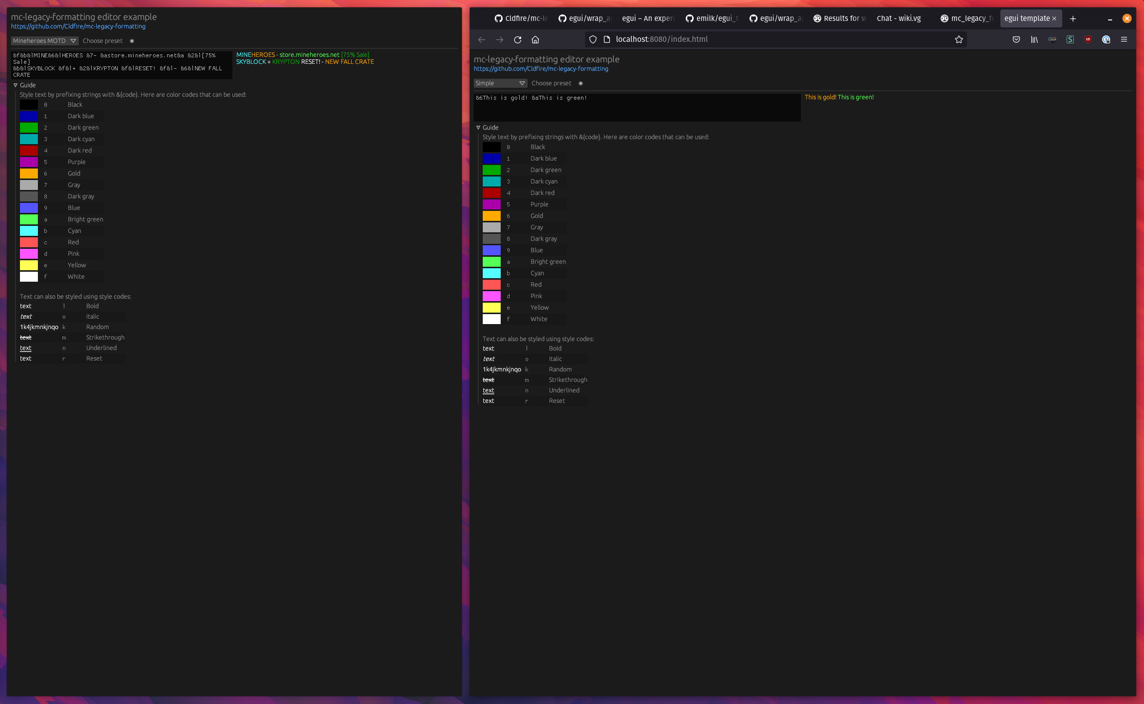Toggle theme icon next to Mineheroes preset
Viewport: 1144px width, 704px height.
132,41
